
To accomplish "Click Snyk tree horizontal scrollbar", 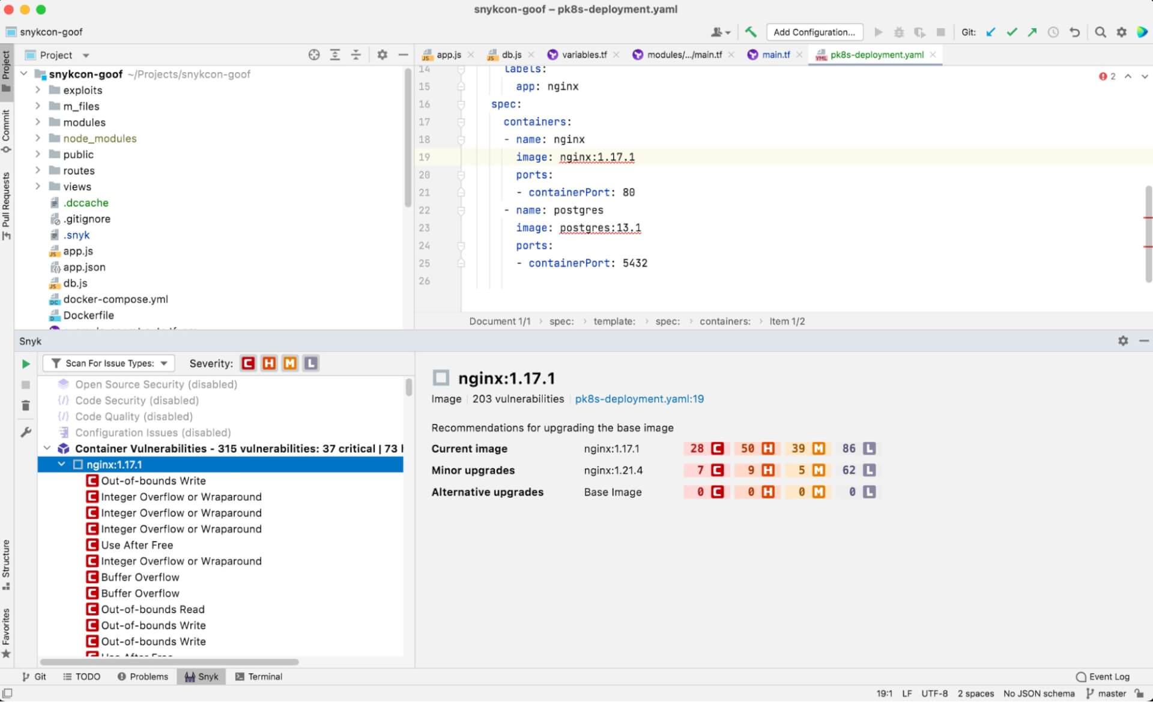I will (x=169, y=662).
